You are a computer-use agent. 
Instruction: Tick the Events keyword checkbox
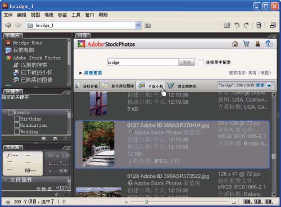11,113
